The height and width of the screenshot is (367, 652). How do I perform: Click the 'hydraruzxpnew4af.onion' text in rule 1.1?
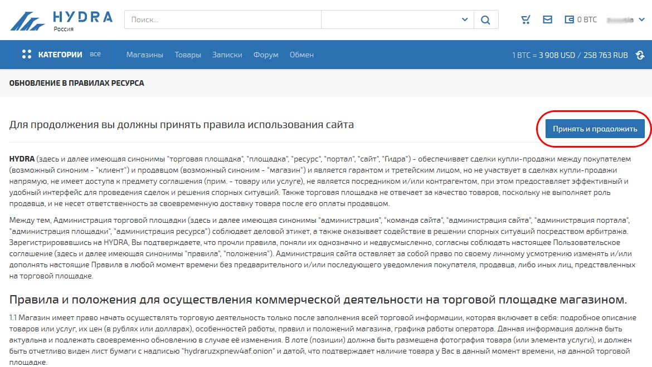tap(228, 351)
